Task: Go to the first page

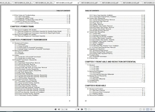Action: (x=56, y=109)
